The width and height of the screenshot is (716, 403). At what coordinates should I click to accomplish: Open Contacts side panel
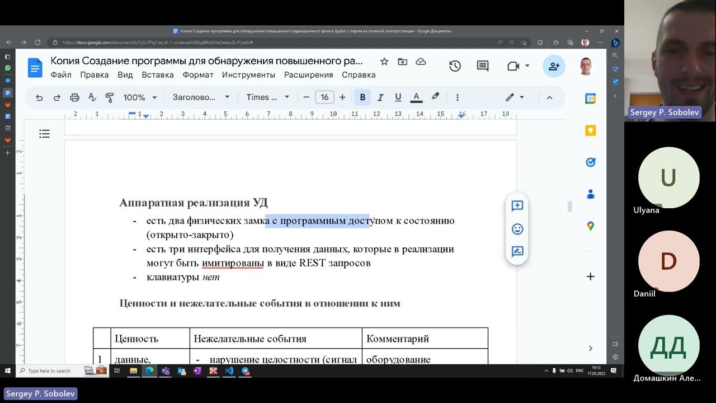(590, 194)
